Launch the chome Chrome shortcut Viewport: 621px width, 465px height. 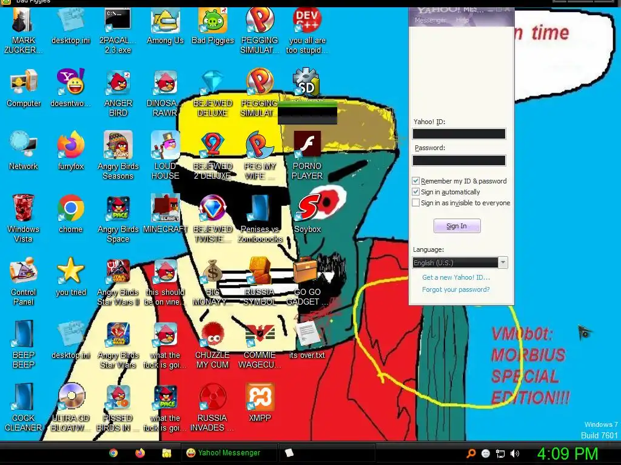click(x=71, y=215)
